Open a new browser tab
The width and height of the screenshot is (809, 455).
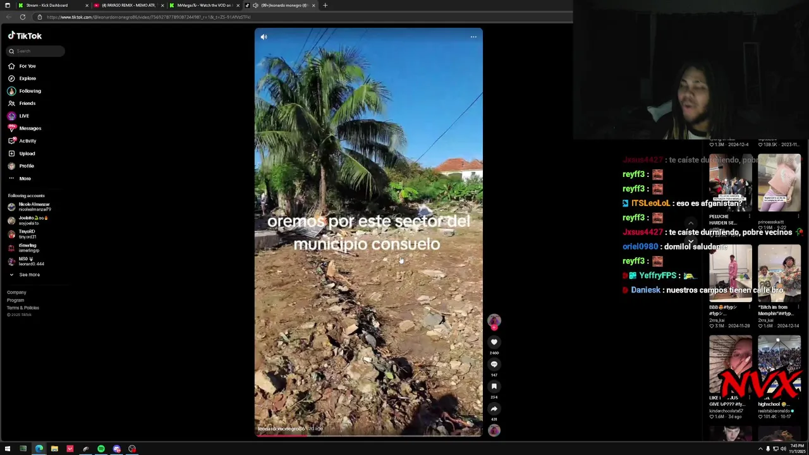[325, 5]
